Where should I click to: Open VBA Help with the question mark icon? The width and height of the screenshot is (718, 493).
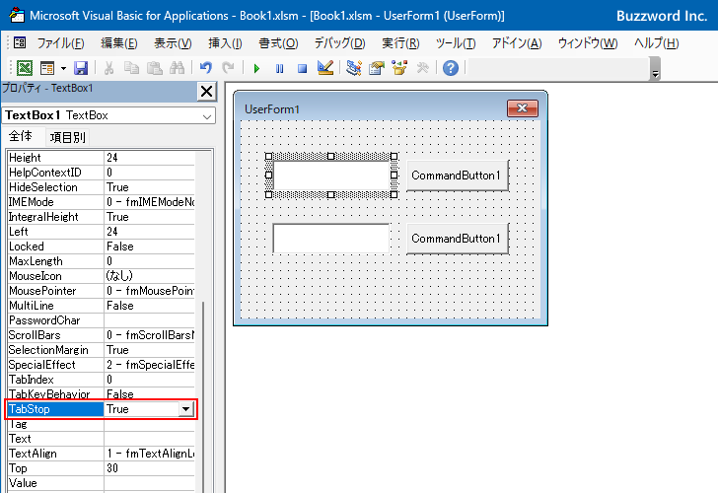pos(451,68)
